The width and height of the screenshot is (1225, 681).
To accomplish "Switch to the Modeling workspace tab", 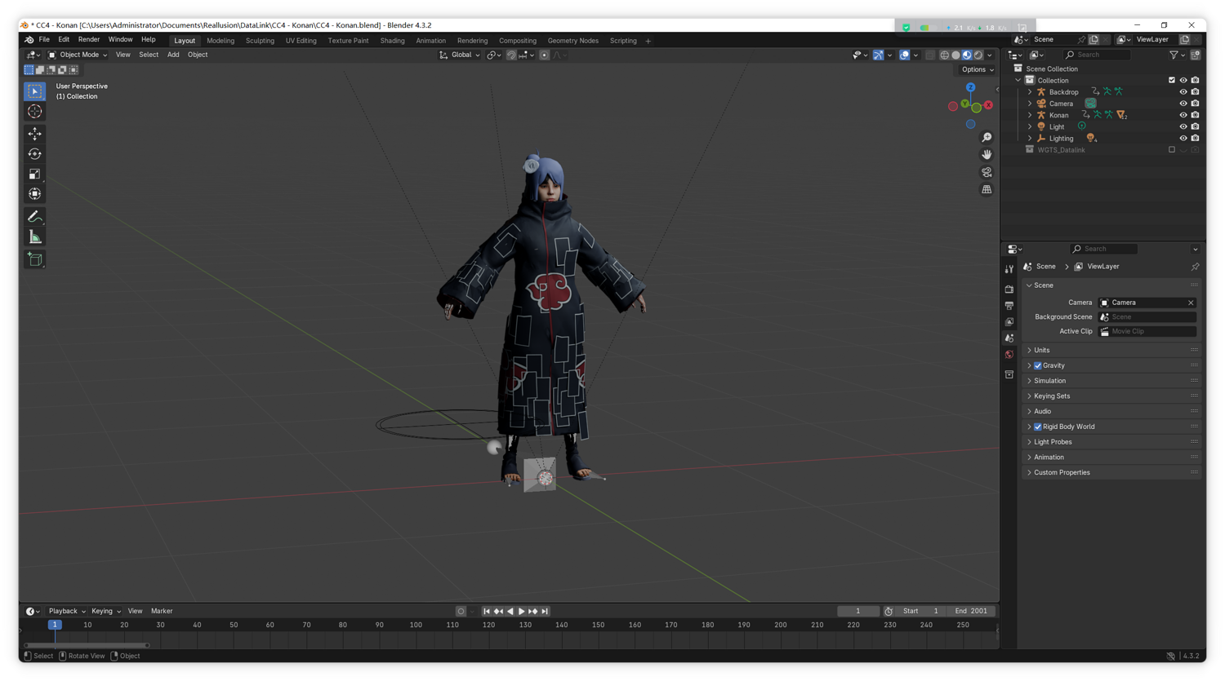I will [220, 41].
